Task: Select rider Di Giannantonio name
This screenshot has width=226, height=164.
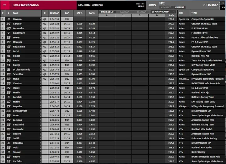Action: [x=22, y=70]
